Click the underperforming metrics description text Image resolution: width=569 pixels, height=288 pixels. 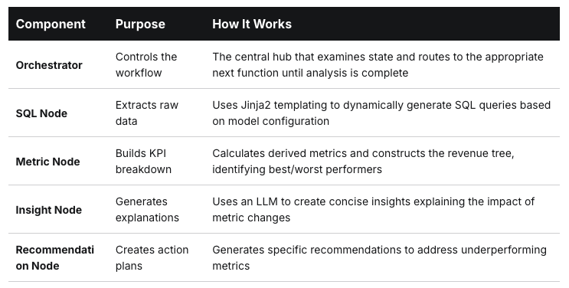pos(380,258)
